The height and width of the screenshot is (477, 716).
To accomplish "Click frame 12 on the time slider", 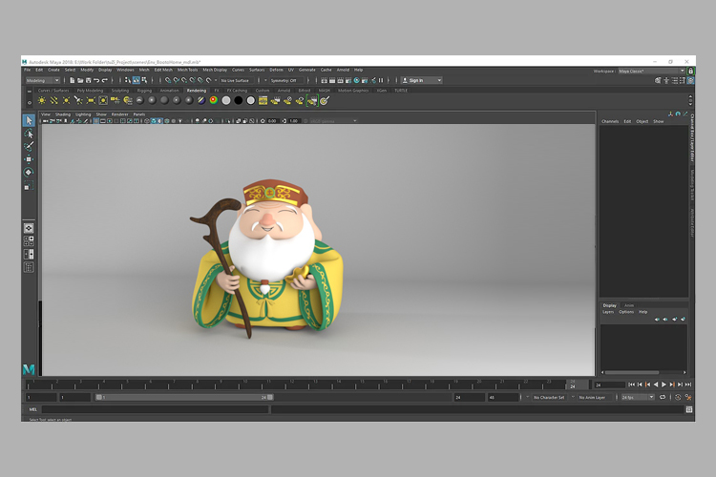I will pyautogui.click(x=291, y=384).
